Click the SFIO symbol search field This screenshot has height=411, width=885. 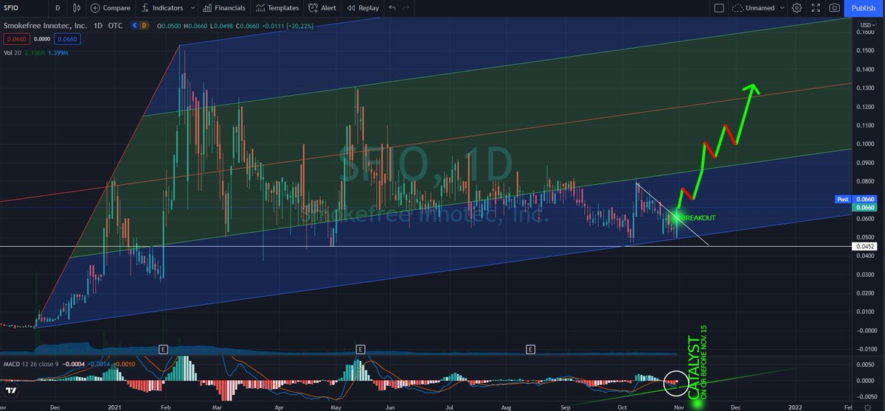coord(24,8)
